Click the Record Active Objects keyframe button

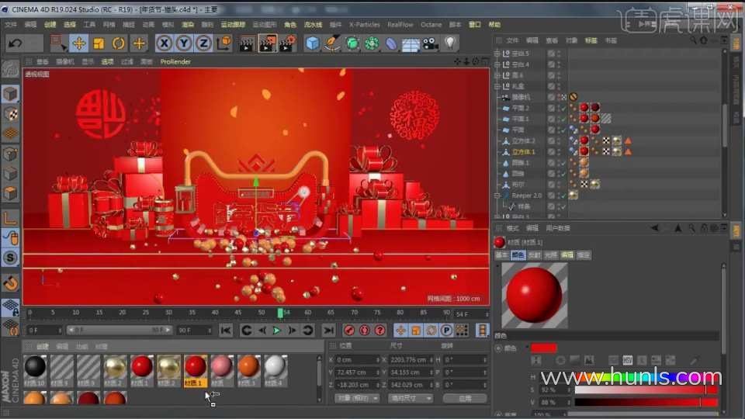[350, 331]
